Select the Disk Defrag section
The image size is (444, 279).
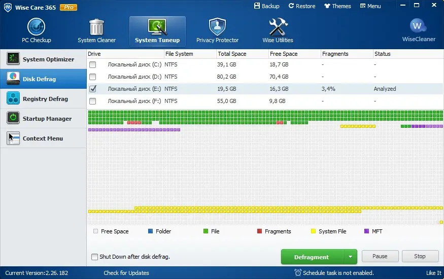click(43, 79)
